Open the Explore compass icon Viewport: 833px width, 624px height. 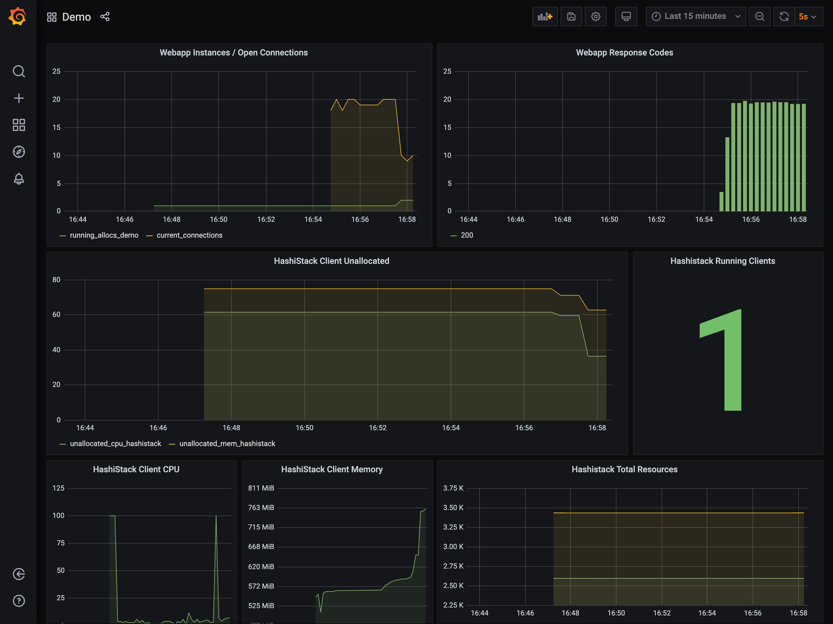[x=19, y=152]
